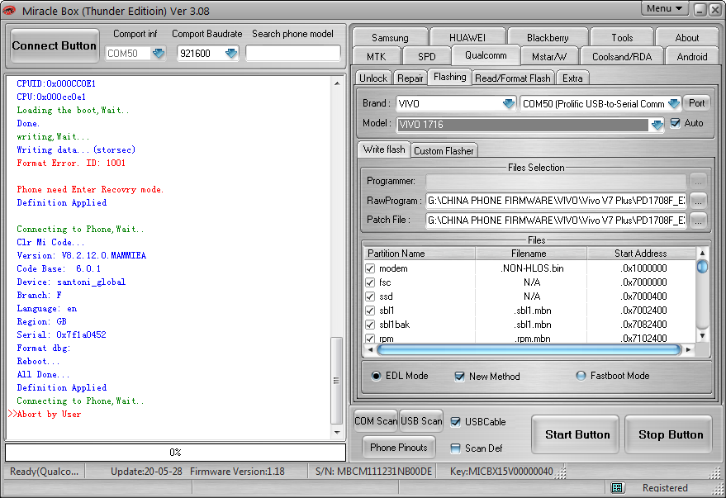Open the Tools tab

(x=622, y=37)
